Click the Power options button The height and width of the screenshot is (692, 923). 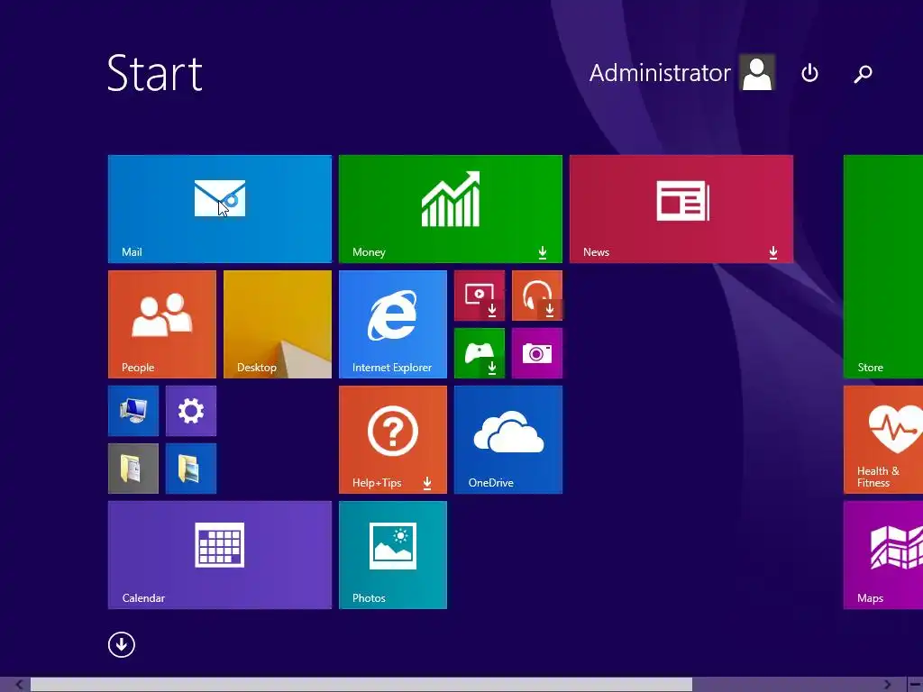click(810, 73)
